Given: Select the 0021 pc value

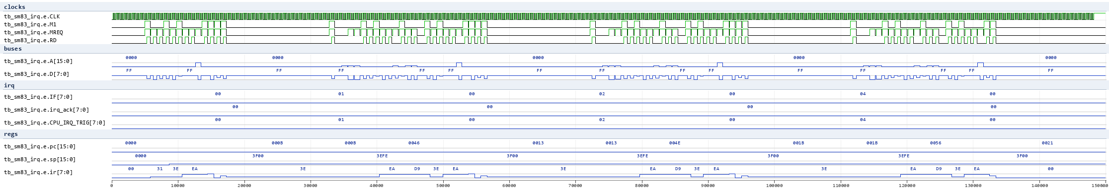Looking at the screenshot, I should click(1047, 143).
